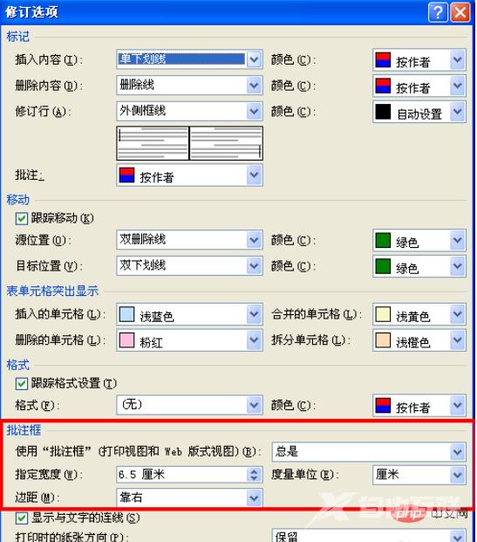Open the 批注 color dropdown
The width and height of the screenshot is (477, 542).
click(x=189, y=175)
